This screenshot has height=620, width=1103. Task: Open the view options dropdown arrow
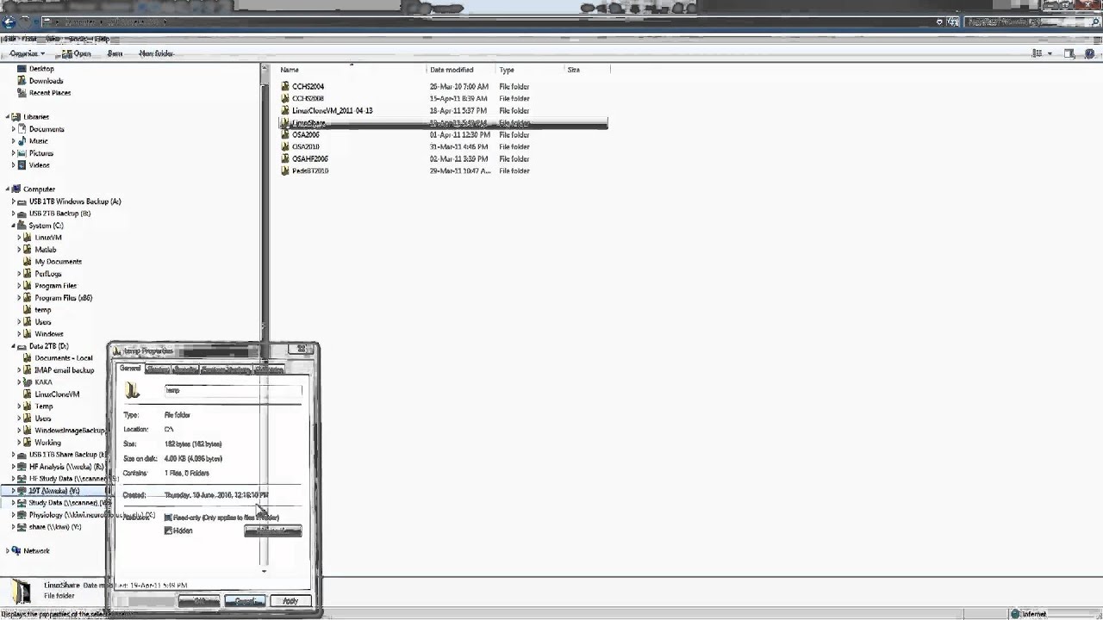1050,53
